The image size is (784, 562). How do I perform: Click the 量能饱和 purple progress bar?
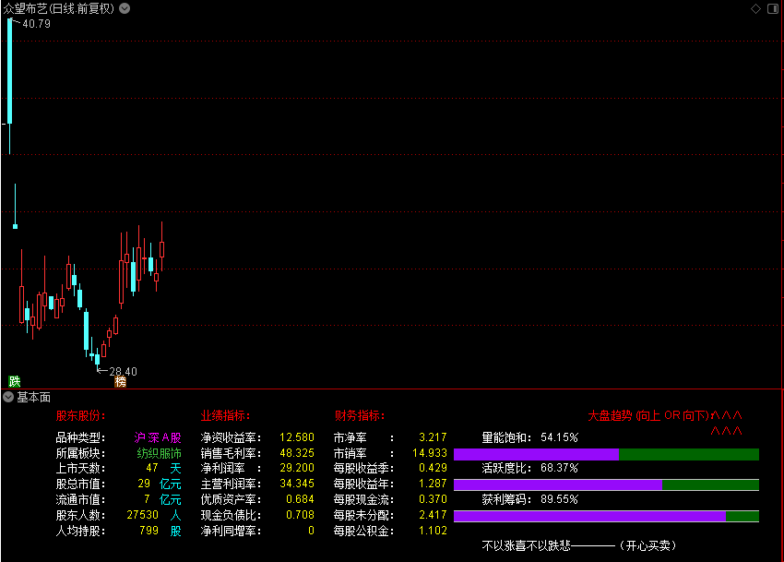pos(536,454)
